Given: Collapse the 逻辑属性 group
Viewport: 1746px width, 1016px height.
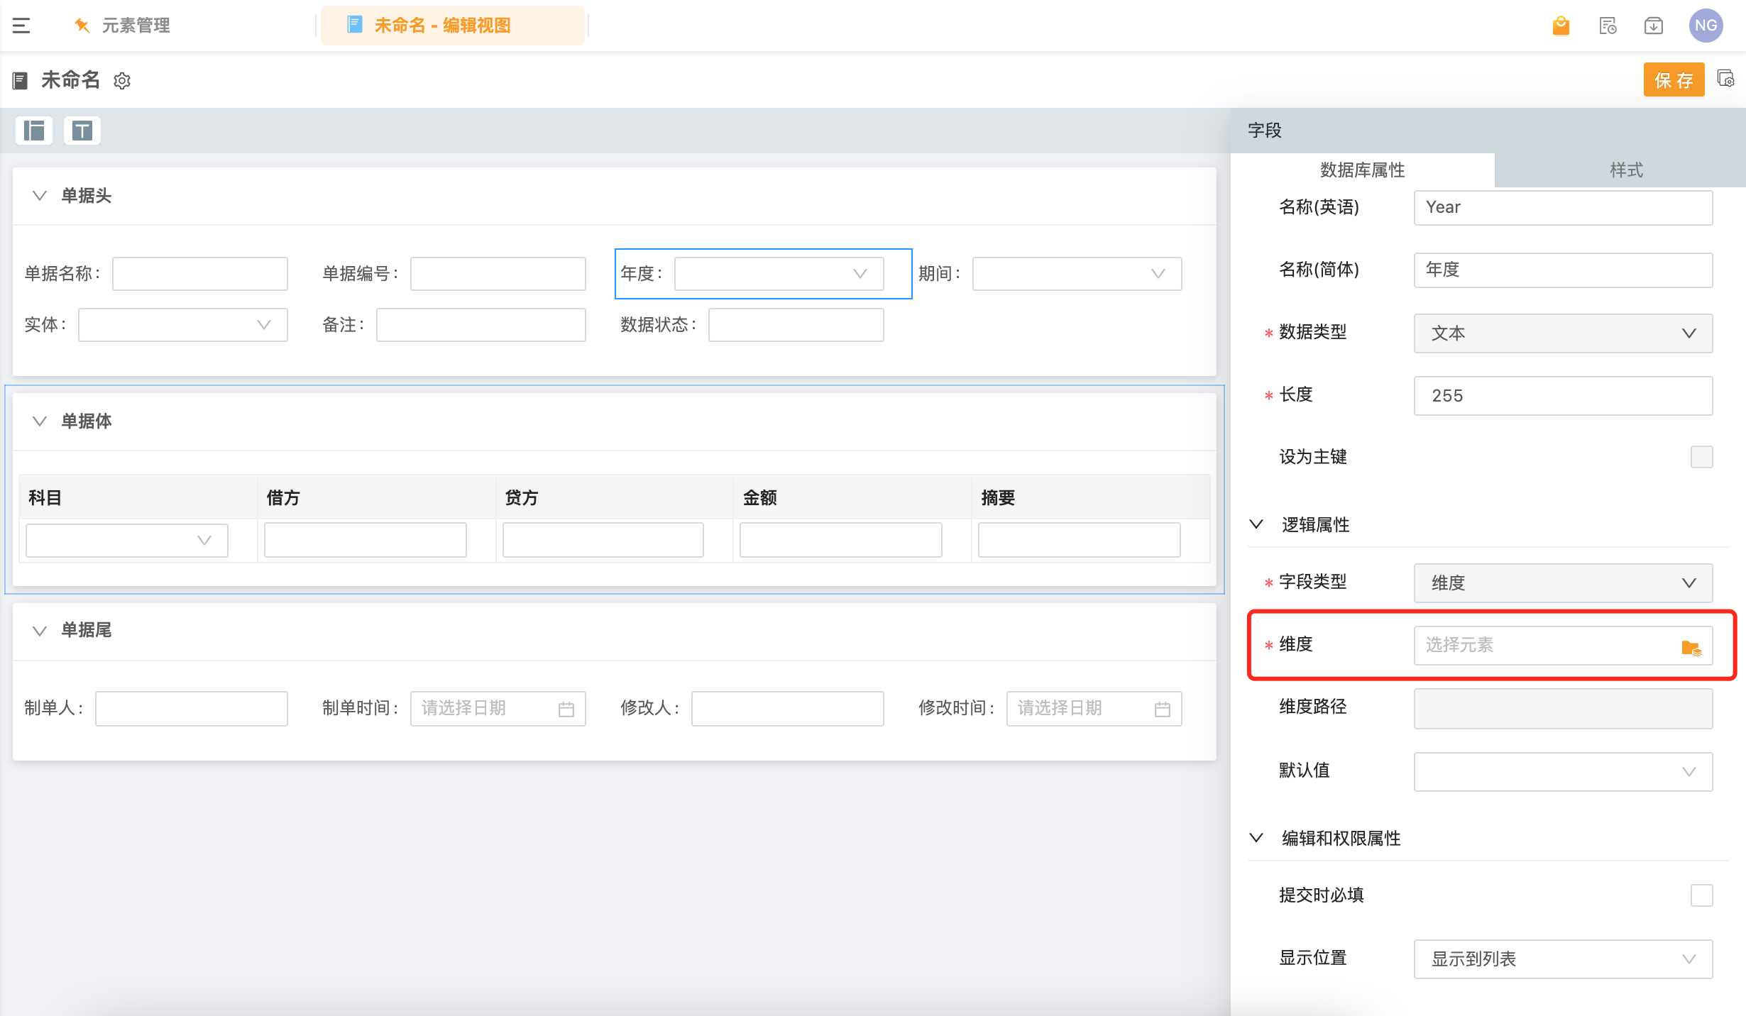Looking at the screenshot, I should tap(1256, 524).
